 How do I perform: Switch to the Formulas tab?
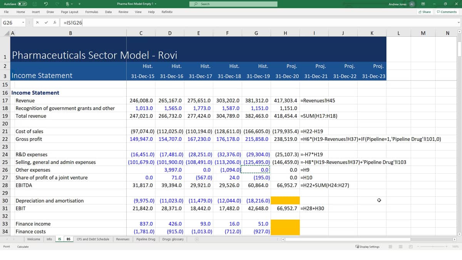click(x=92, y=12)
